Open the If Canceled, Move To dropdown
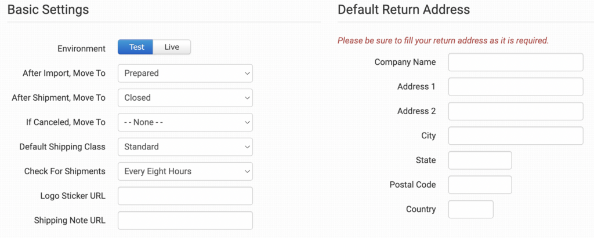 click(185, 123)
